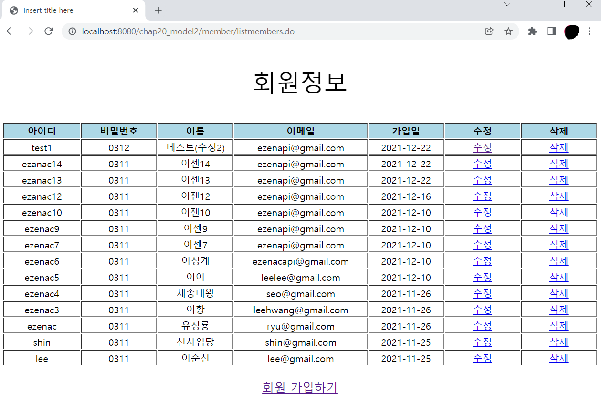Click 수정 for shin
The image size is (601, 403).
click(x=483, y=342)
